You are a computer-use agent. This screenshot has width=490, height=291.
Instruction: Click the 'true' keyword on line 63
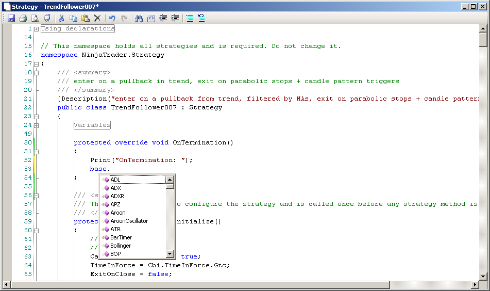coord(189,256)
